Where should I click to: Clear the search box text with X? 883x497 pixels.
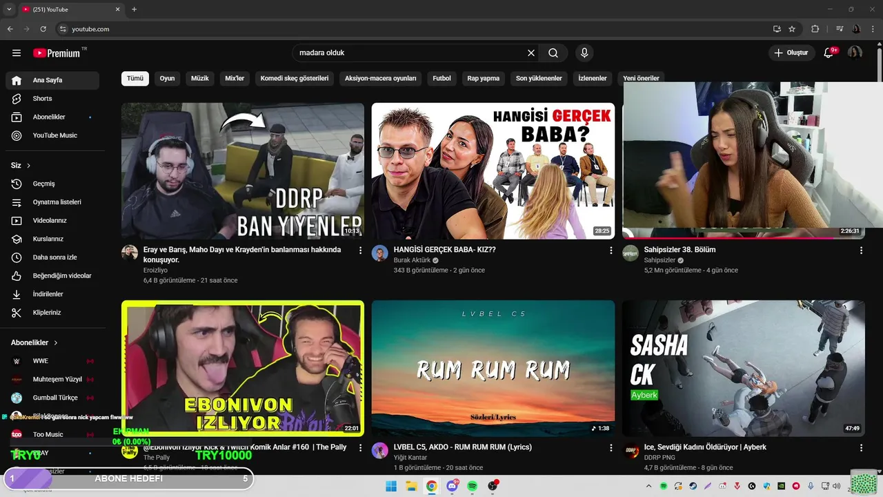click(x=531, y=53)
